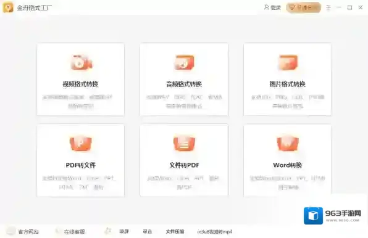Open Word转换 title text
Viewport: 368px width, 238px height.
[x=288, y=165]
